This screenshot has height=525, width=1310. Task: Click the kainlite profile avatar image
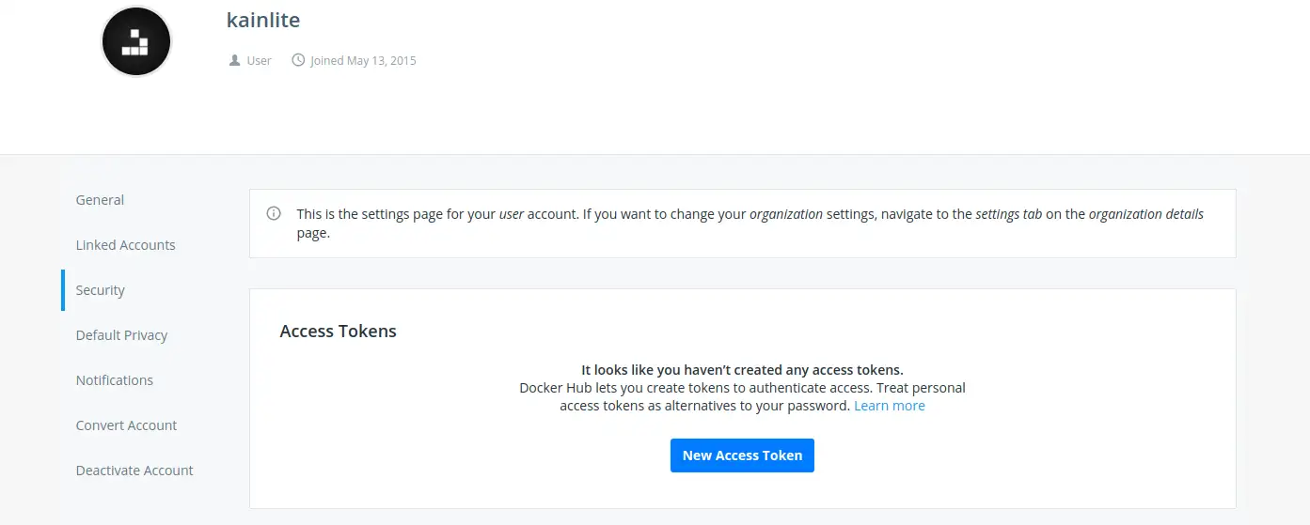point(136,41)
